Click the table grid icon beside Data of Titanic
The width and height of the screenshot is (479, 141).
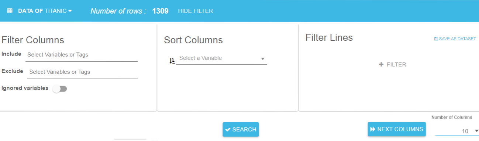click(10, 11)
